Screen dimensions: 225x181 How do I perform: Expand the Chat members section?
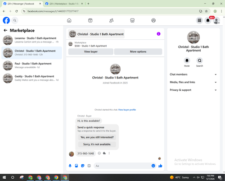[x=193, y=74]
